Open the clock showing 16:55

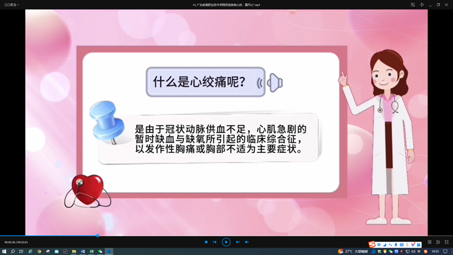tap(435, 251)
